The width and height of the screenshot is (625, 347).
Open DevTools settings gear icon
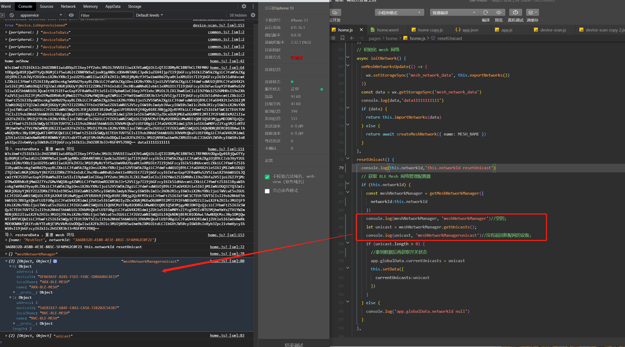click(x=244, y=6)
